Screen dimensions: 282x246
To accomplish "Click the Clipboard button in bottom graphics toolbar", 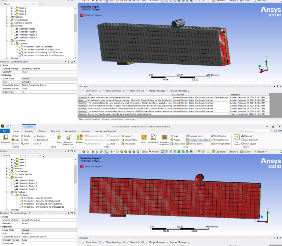I will [219, 152].
